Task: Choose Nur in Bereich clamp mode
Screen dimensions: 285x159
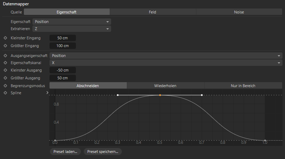Action: [243, 86]
